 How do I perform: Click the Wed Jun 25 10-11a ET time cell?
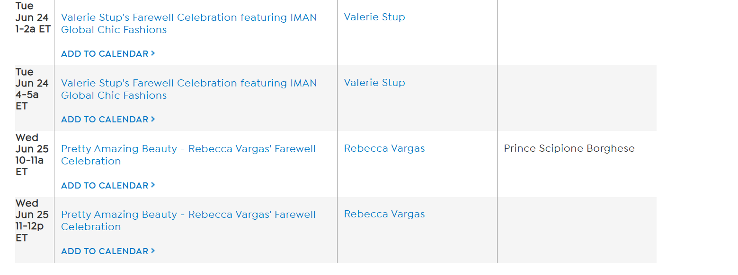[x=32, y=155]
